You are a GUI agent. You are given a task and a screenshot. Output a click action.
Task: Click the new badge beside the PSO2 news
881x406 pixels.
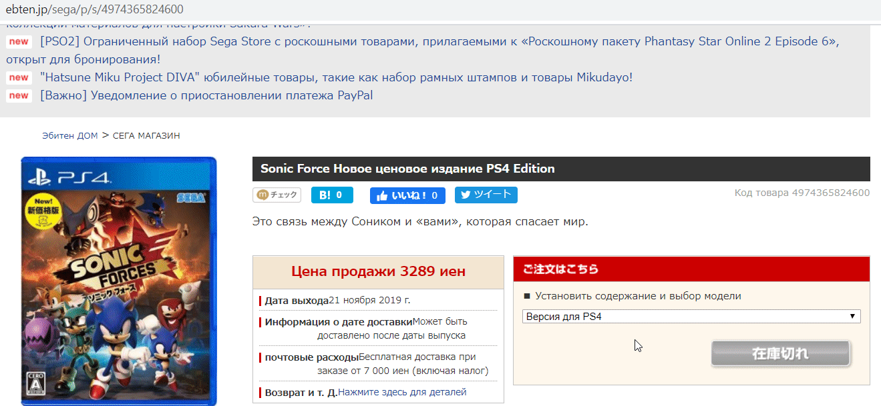pyautogui.click(x=19, y=41)
